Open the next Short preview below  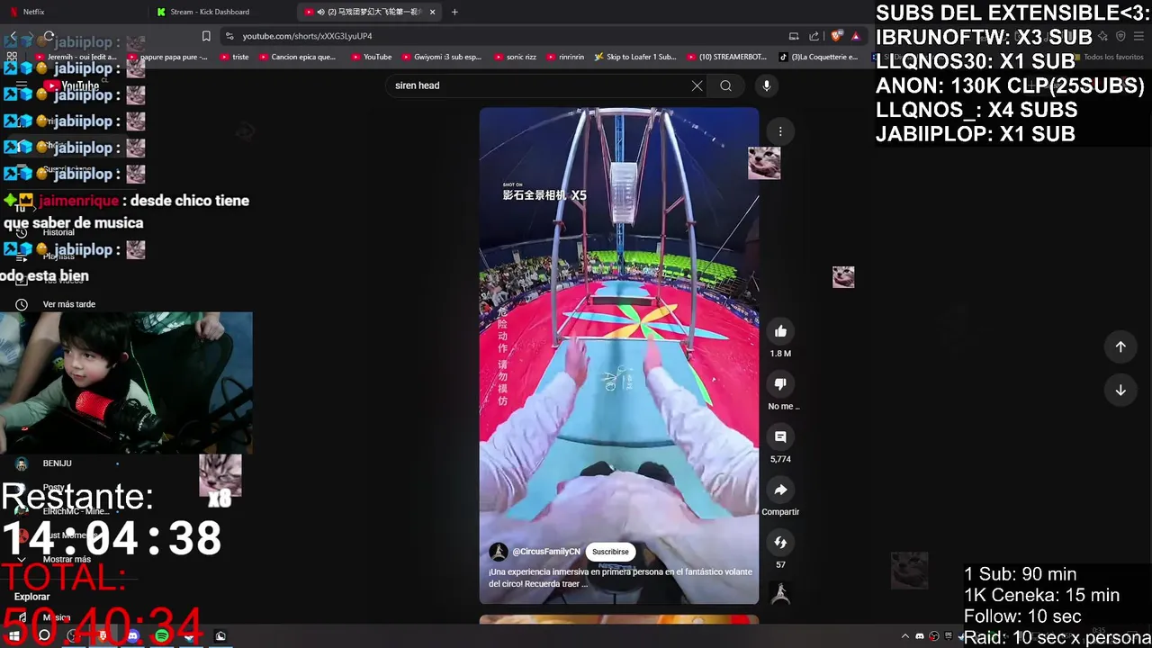(x=618, y=619)
